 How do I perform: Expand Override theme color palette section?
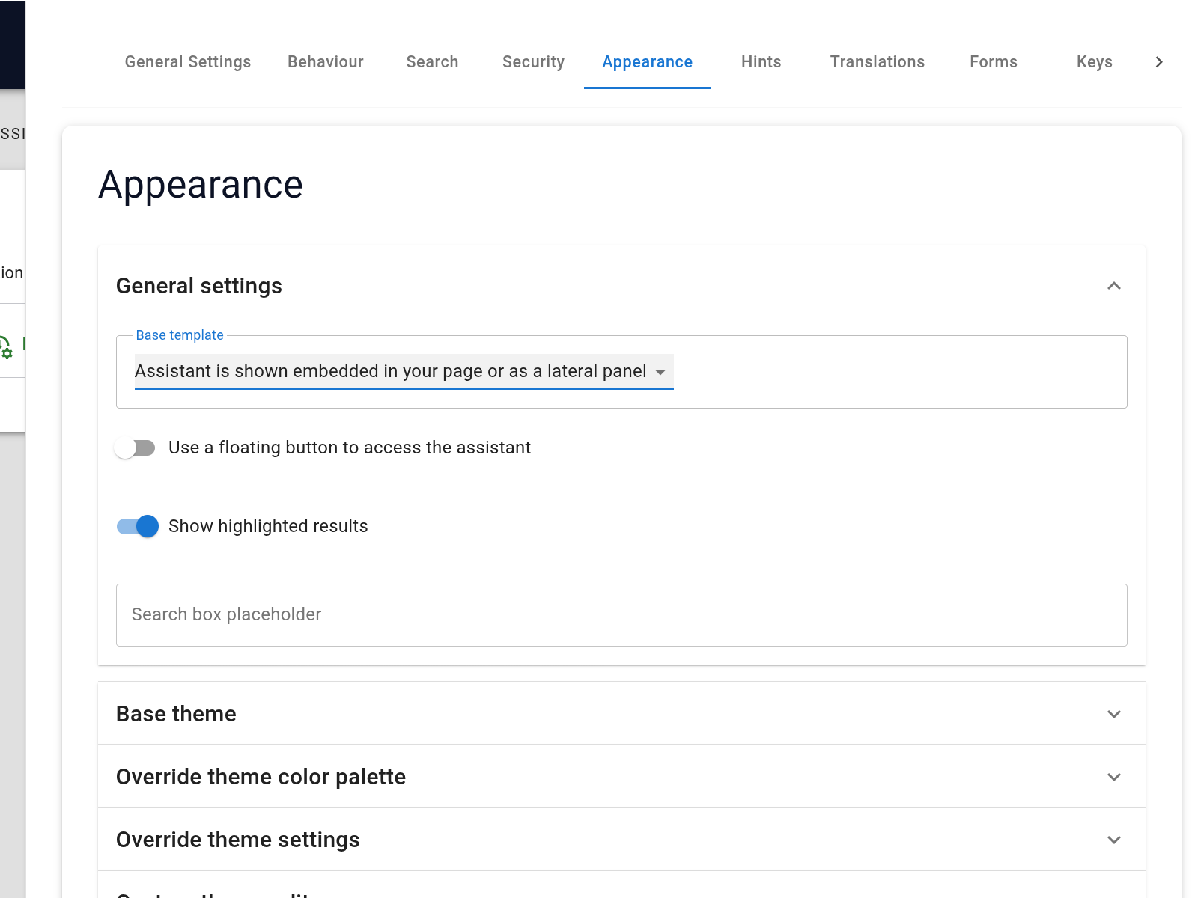[621, 777]
